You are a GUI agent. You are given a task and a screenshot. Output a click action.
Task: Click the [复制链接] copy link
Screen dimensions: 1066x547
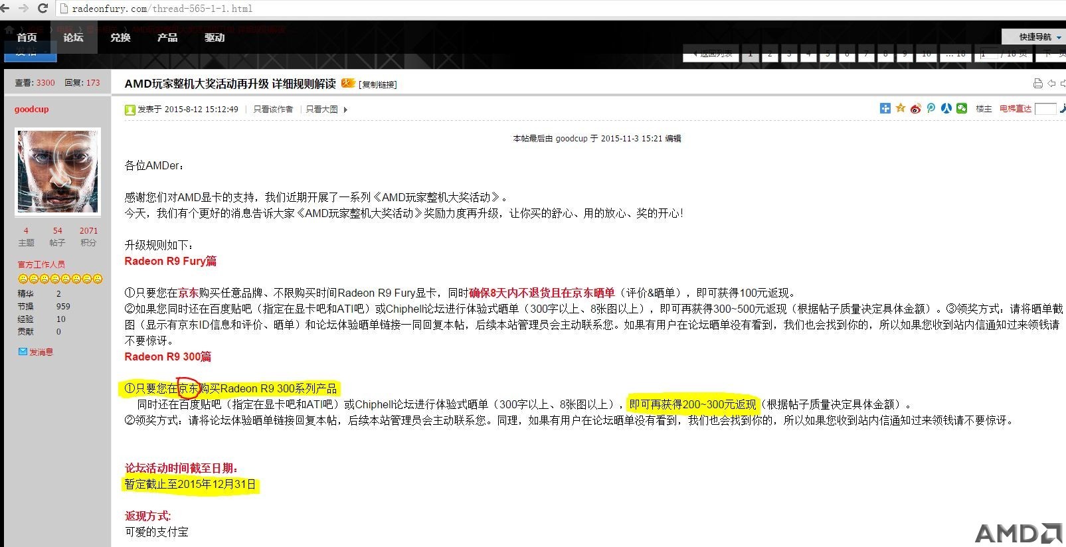pyautogui.click(x=378, y=84)
